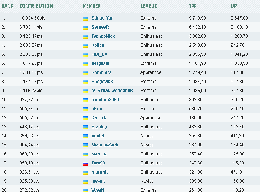Open ivan_ua member profile
This screenshot has height=192, width=260.
click(x=99, y=154)
